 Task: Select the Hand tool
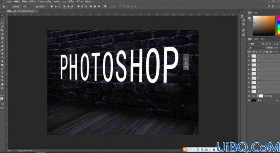(x=2, y=84)
